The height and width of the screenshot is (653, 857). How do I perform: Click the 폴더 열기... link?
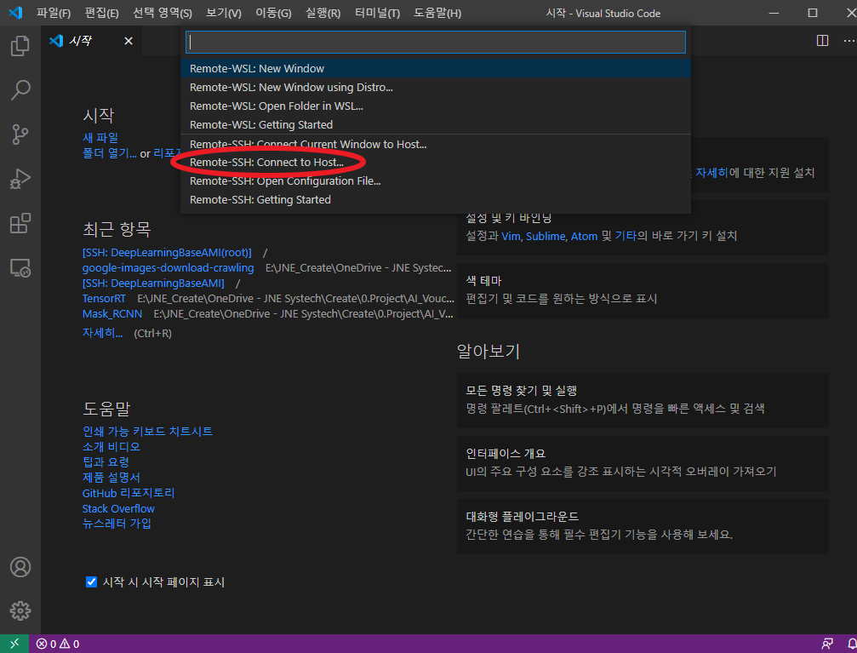click(x=109, y=153)
